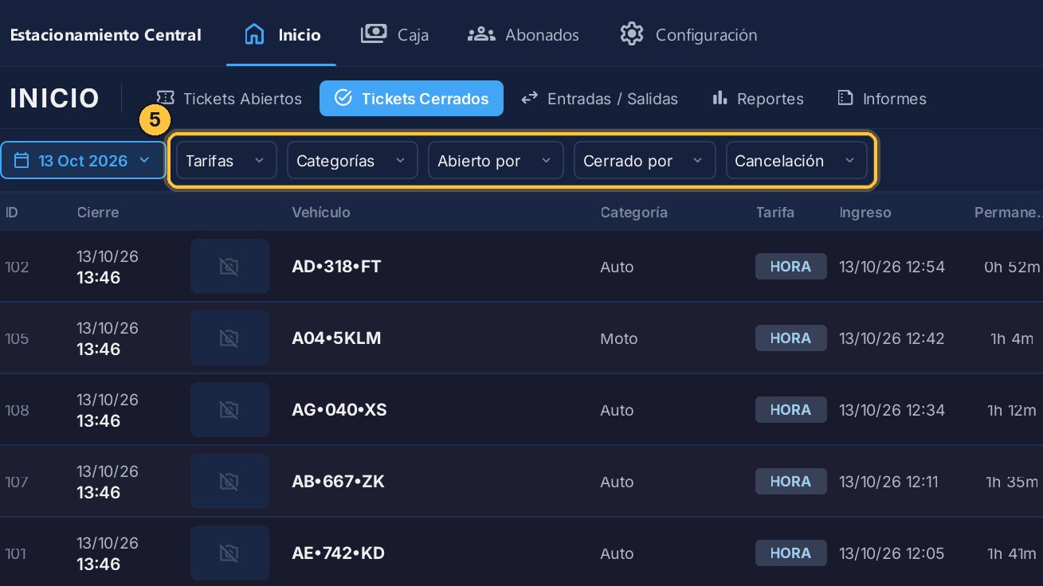Click the Cierre column header
Viewport: 1043px width, 586px height.
(x=98, y=213)
